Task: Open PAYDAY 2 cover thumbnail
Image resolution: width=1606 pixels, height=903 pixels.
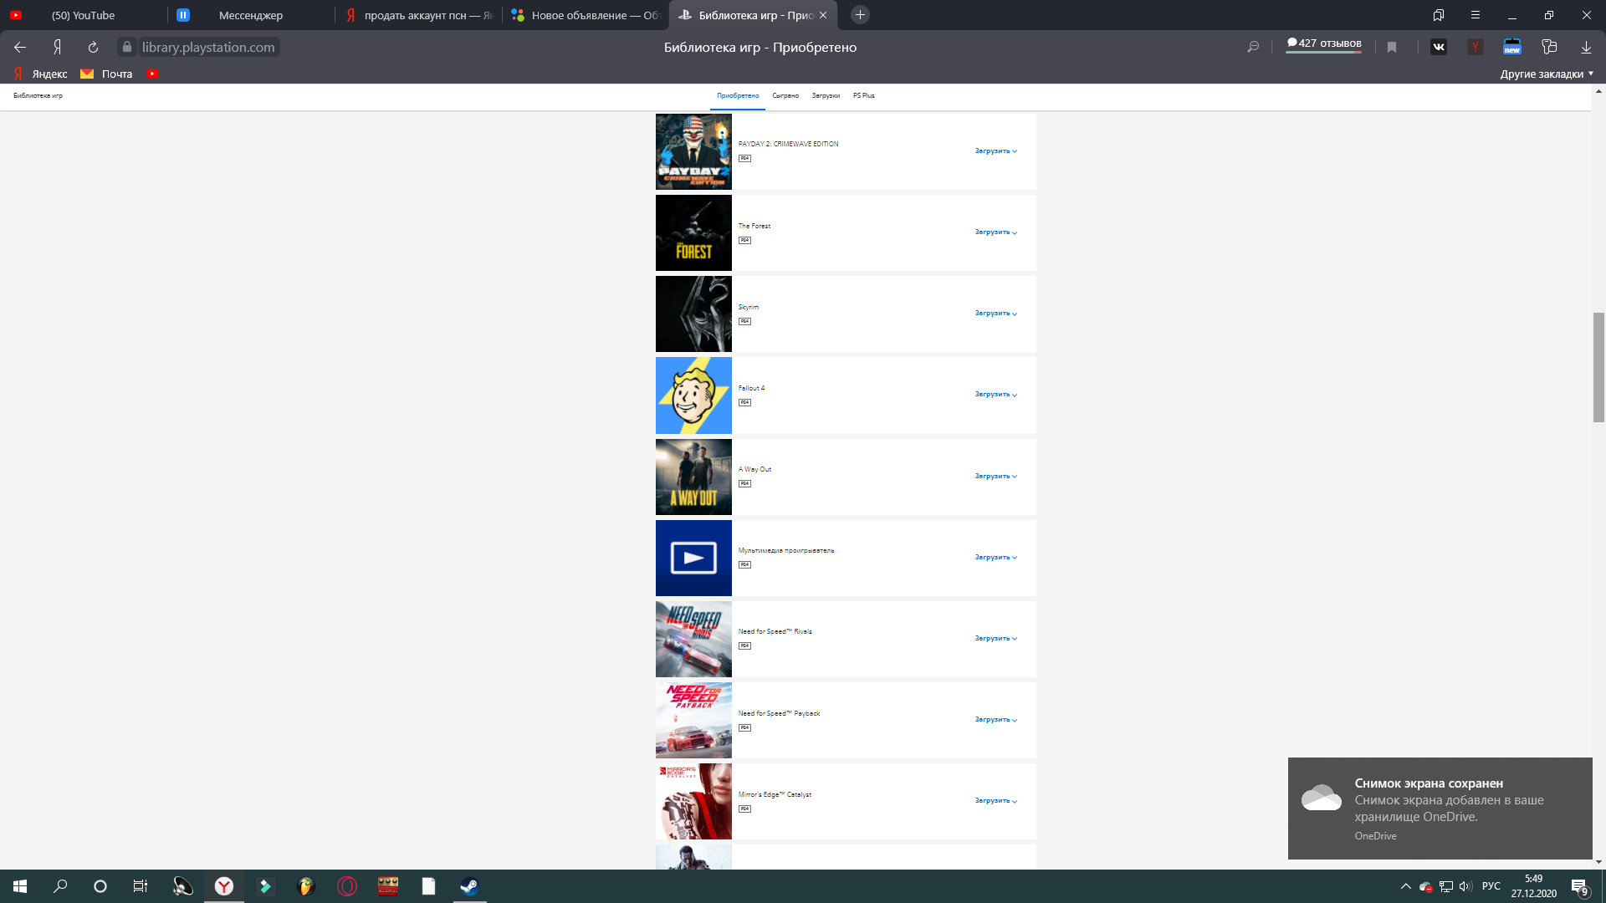Action: (693, 151)
